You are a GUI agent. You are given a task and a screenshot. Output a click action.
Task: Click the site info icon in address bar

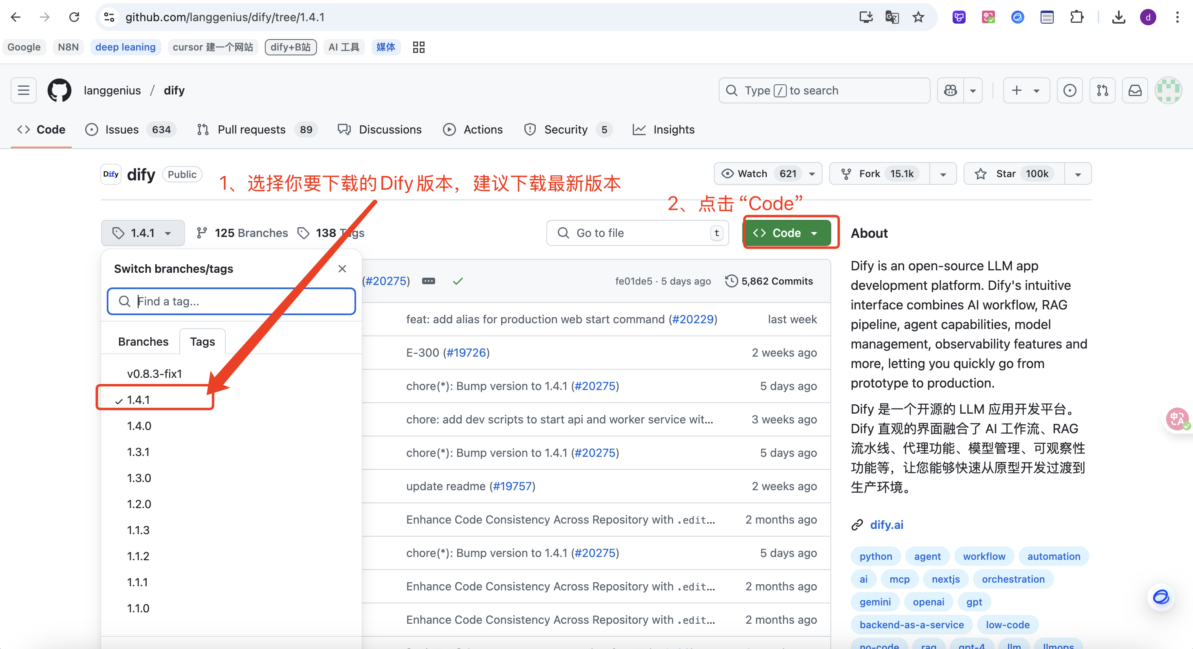coord(109,17)
